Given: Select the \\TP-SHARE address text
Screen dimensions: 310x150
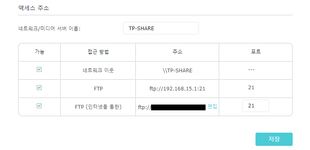Looking at the screenshot, I should (x=177, y=70).
